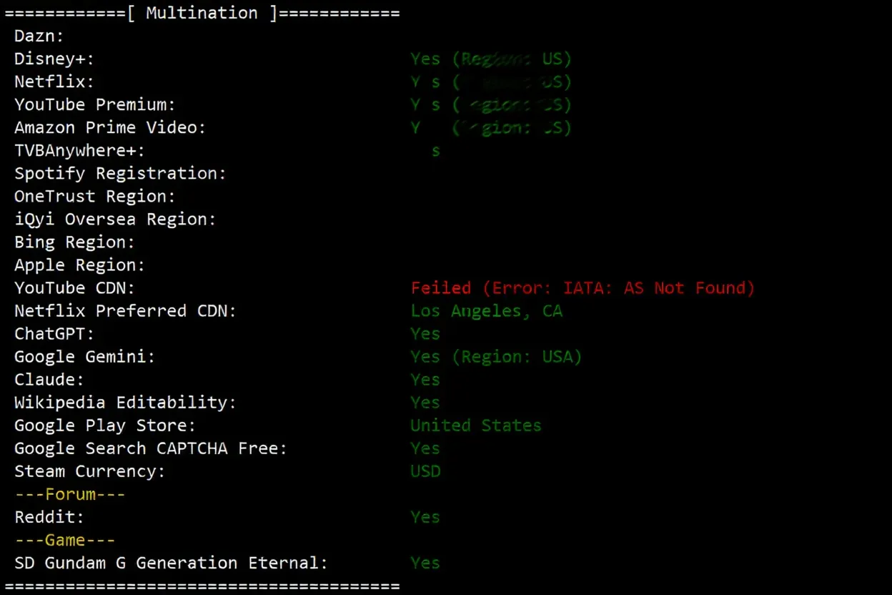Select the iQyi Oversea Region: label
The width and height of the screenshot is (892, 595).
(115, 219)
